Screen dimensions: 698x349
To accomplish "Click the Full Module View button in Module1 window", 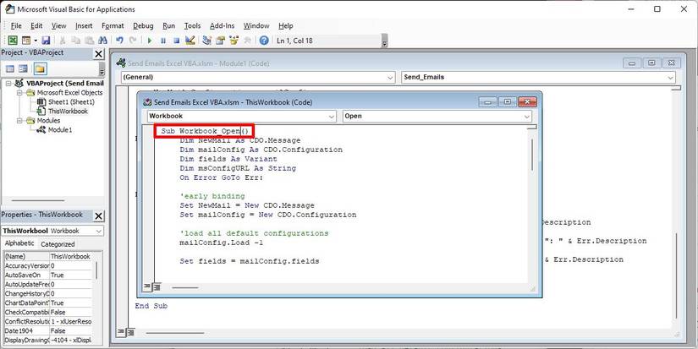I will tap(130, 333).
